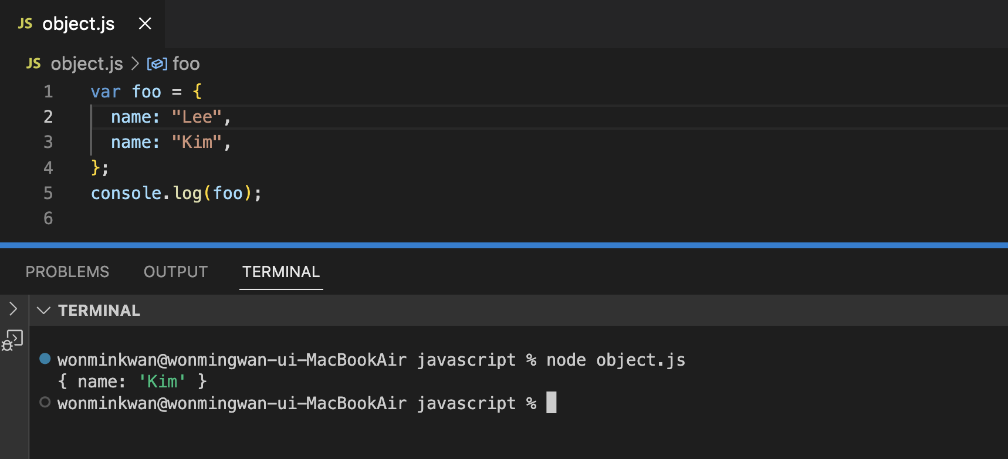Click the debug terminal icon in the left strip
This screenshot has width=1008, height=459.
point(12,340)
